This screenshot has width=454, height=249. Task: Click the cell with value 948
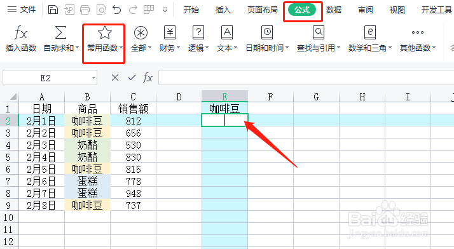tap(133, 193)
